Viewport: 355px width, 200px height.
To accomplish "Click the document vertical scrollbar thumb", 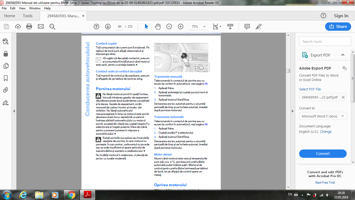I will point(288,71).
